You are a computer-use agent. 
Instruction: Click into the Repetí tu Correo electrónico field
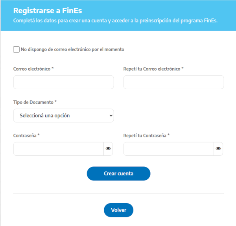click(173, 82)
